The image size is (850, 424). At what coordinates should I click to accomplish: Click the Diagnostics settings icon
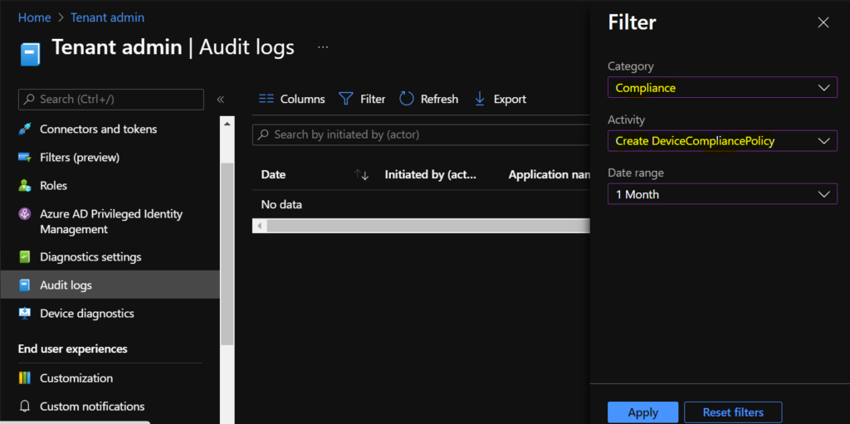[x=24, y=256]
